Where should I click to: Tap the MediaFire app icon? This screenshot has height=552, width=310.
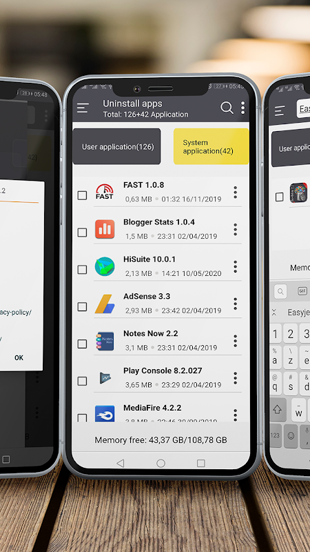click(x=105, y=413)
